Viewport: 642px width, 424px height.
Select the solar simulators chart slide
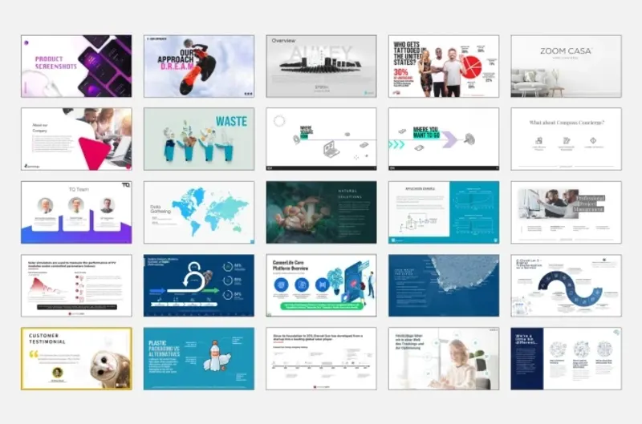click(76, 285)
